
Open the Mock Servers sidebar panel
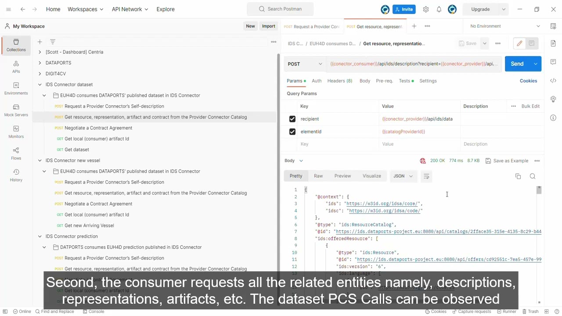point(16,110)
